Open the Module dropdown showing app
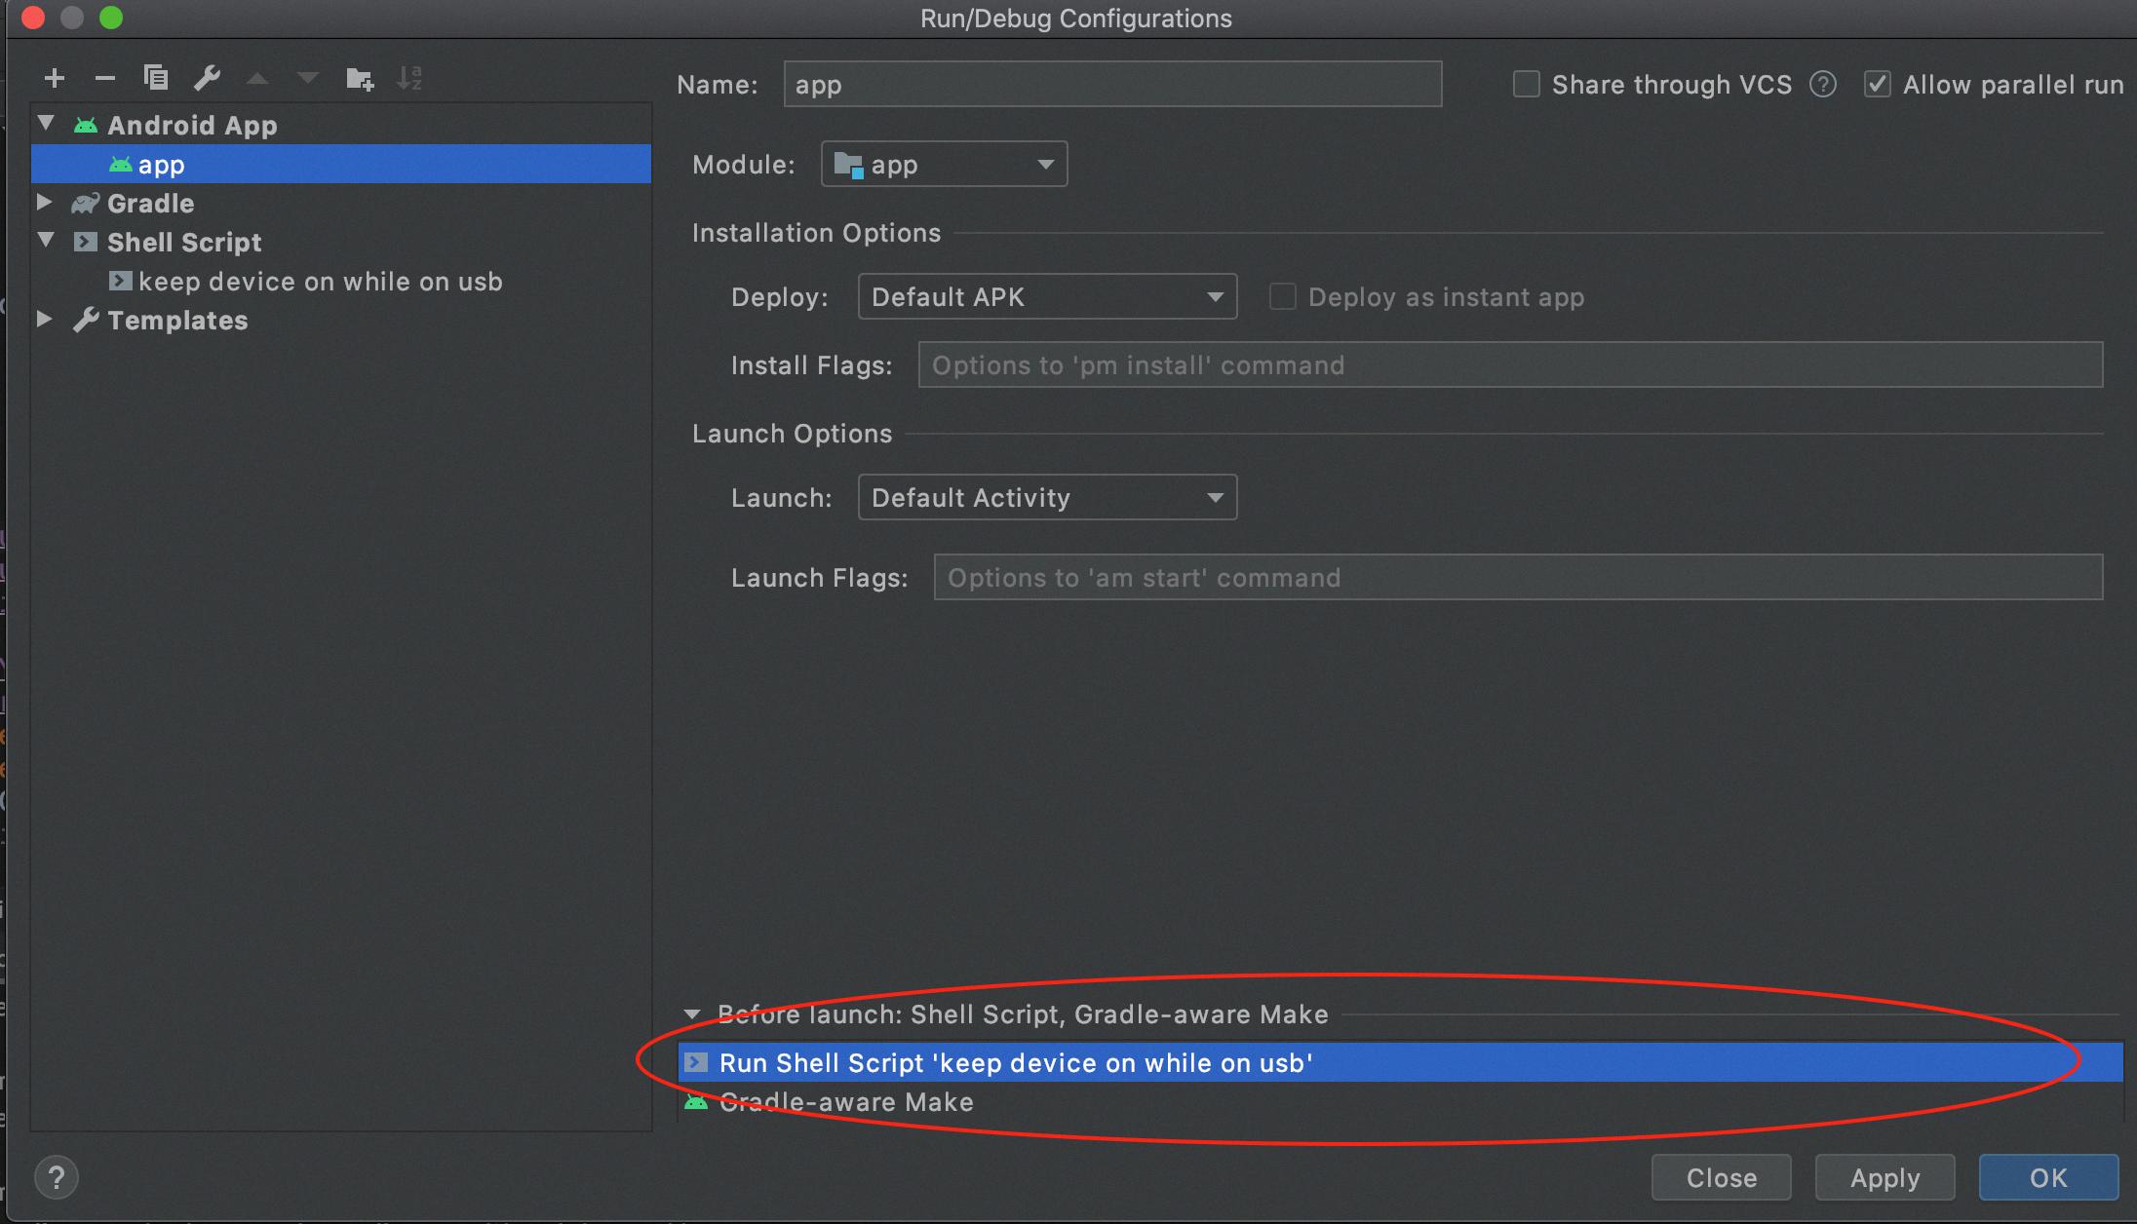Screen dimensions: 2137x1224 (944, 164)
